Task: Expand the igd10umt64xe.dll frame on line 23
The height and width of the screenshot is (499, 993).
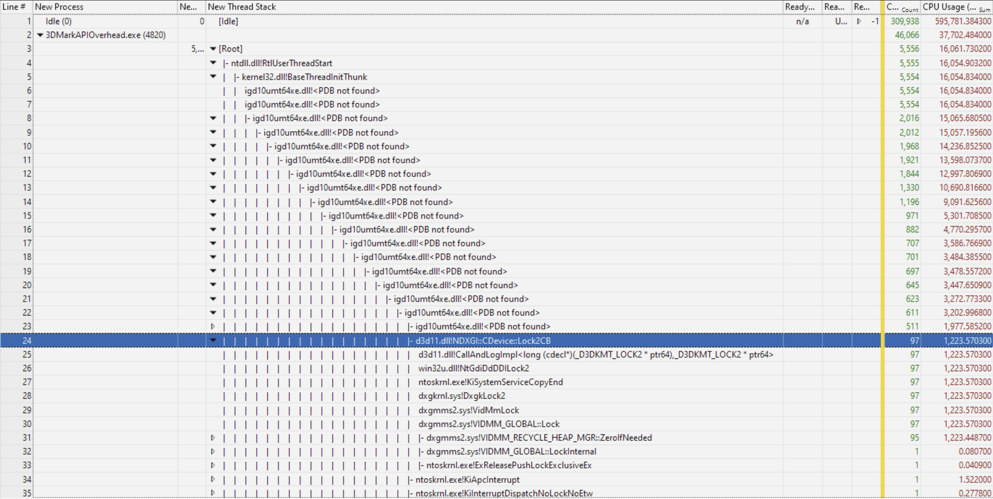Action: [213, 327]
